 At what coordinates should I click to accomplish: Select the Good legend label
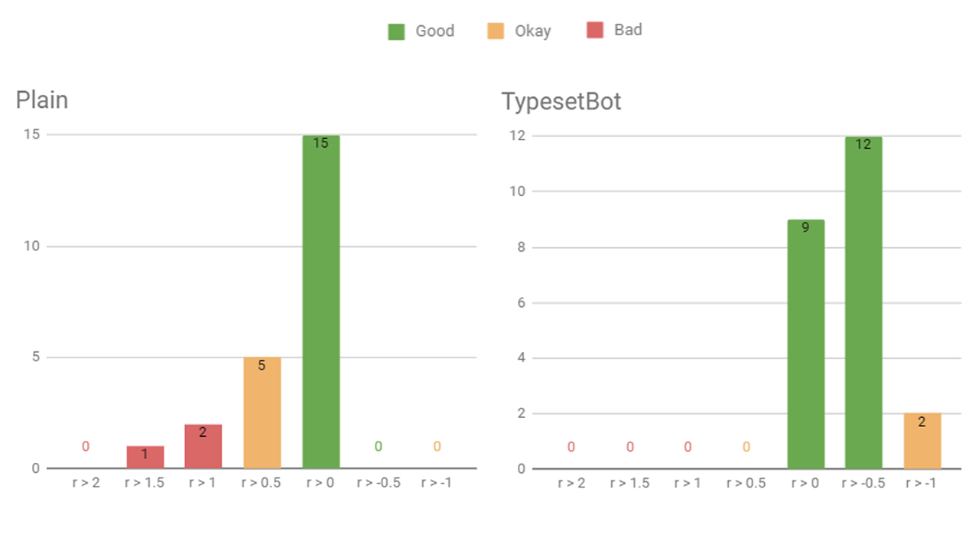pyautogui.click(x=434, y=31)
